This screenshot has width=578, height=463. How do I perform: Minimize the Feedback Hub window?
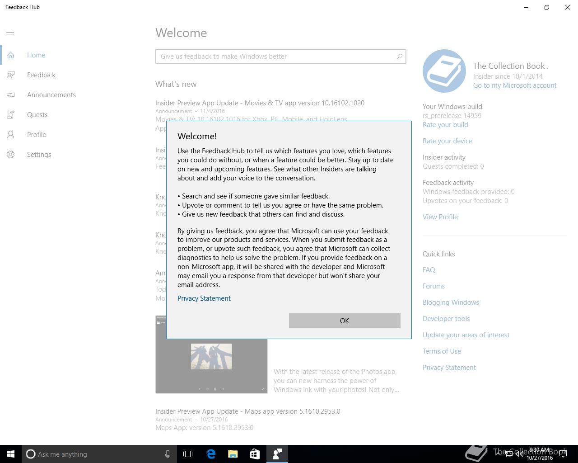pyautogui.click(x=526, y=7)
